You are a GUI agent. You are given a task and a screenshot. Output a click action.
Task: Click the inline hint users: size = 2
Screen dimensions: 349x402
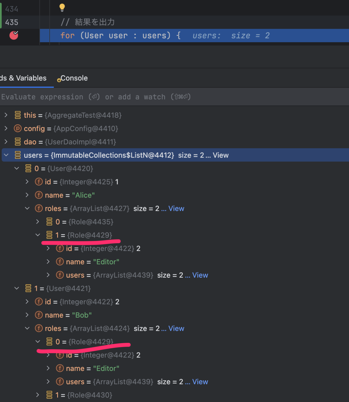tap(231, 36)
